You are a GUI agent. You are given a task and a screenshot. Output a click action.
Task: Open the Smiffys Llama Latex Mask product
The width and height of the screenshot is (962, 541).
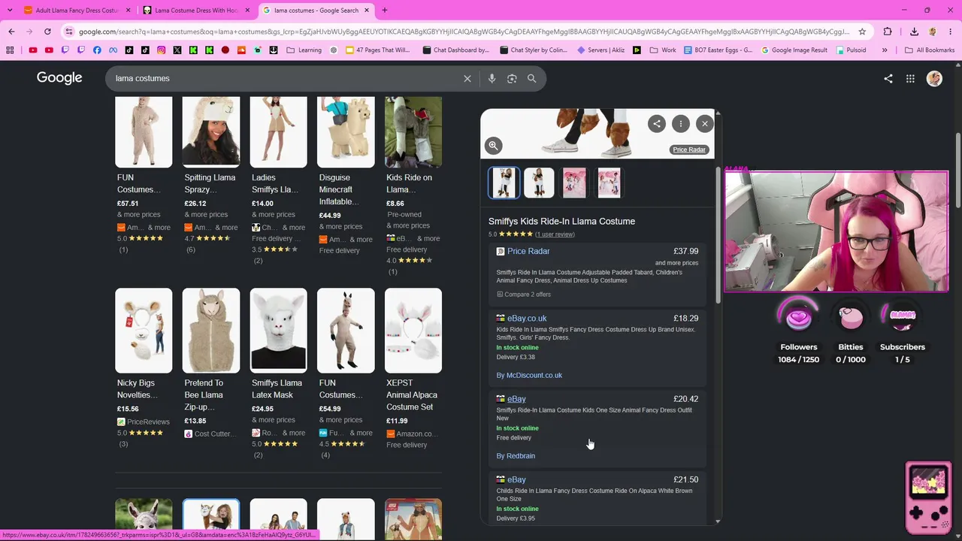(279, 373)
